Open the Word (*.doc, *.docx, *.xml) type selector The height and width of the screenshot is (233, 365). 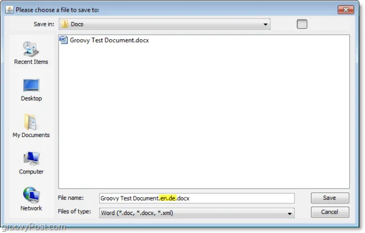(x=197, y=213)
